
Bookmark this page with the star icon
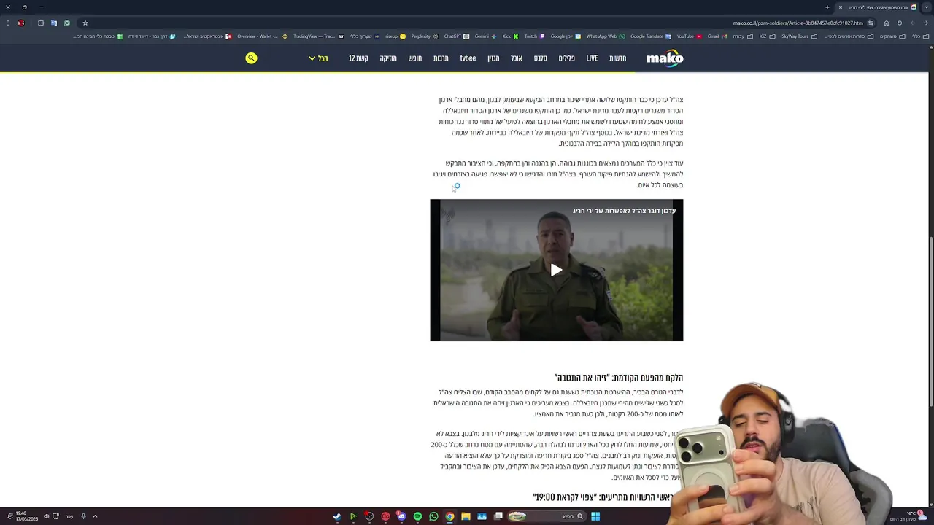(x=85, y=23)
